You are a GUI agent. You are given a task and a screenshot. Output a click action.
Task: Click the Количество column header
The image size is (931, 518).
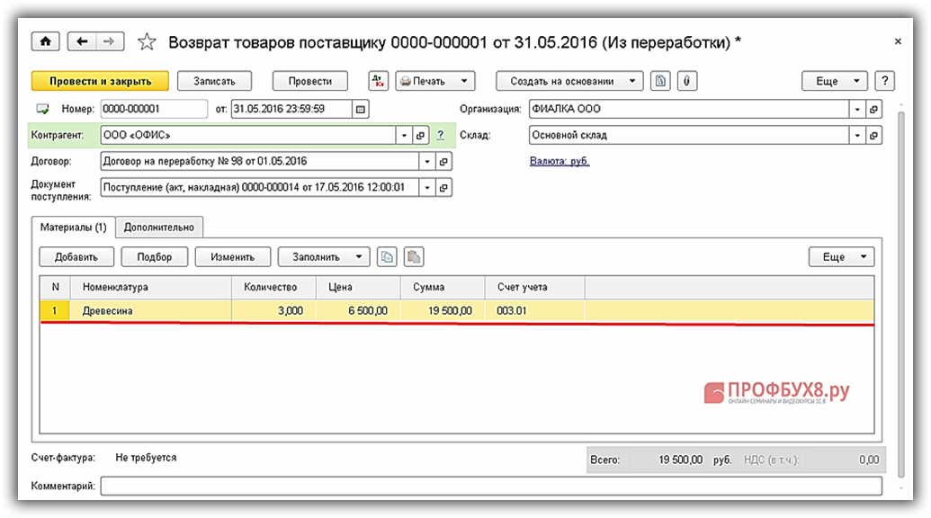(x=273, y=287)
